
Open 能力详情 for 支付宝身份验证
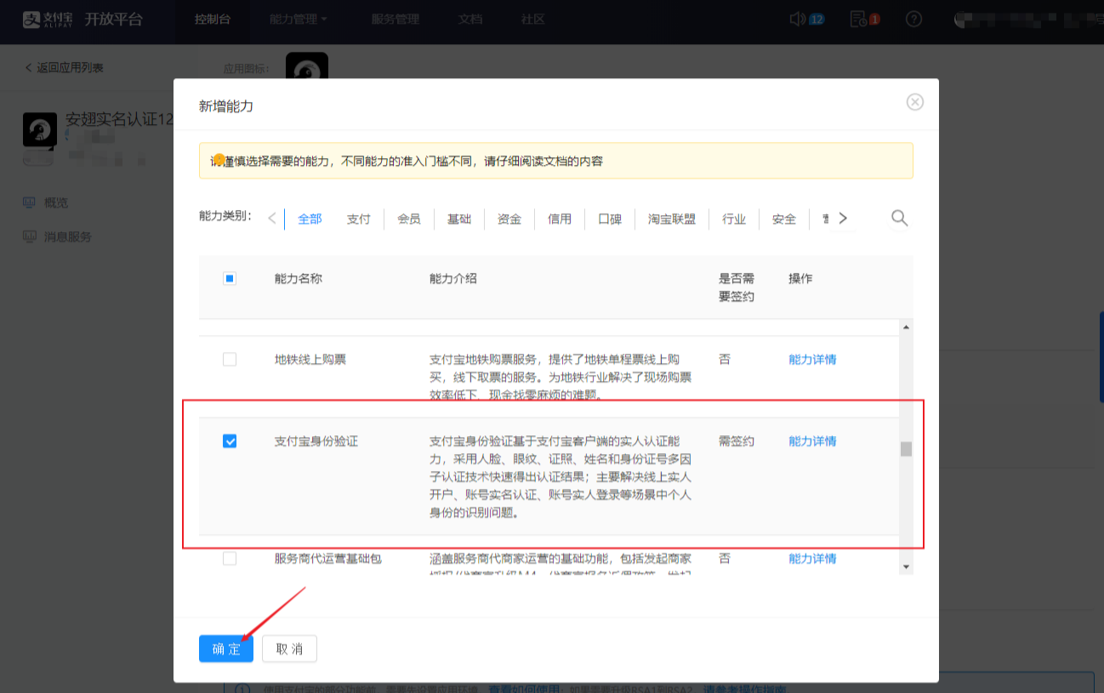click(812, 441)
